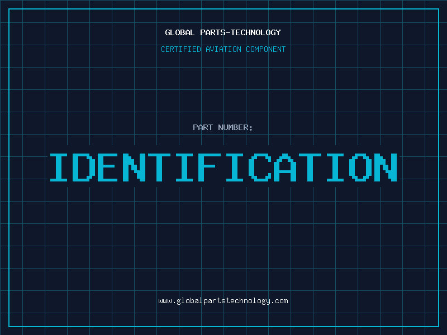Viewport: 447px width, 335px height.
Task: Click the letter F in IDENTIFICATION
Action: tap(211, 167)
